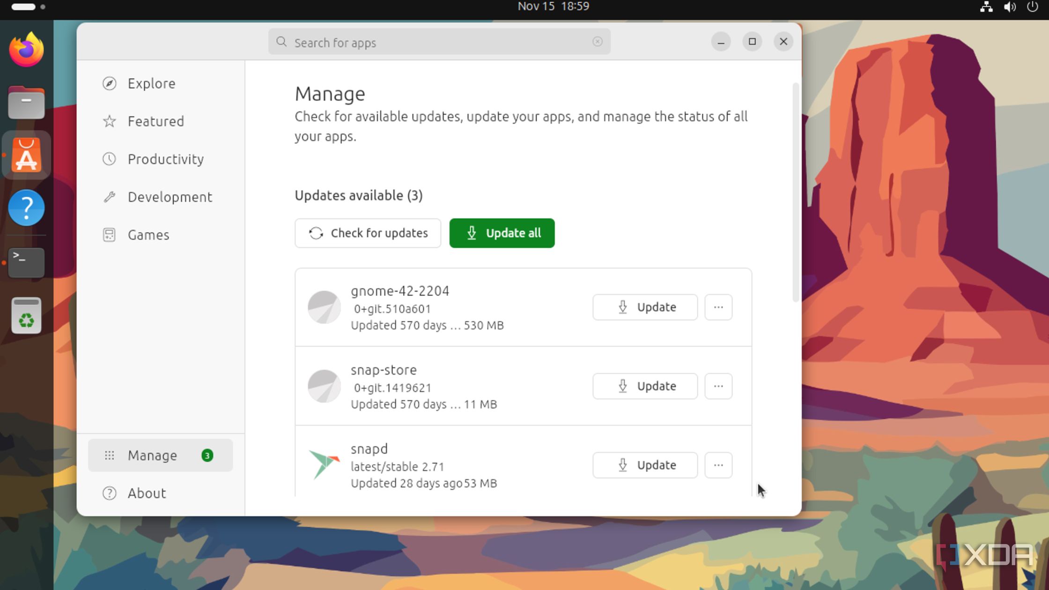Image resolution: width=1049 pixels, height=590 pixels.
Task: Open the Help dock icon
Action: 26,208
